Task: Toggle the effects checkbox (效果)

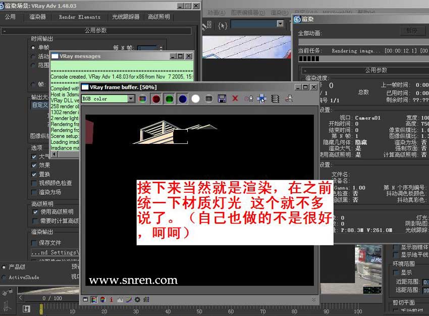Action: 34,165
